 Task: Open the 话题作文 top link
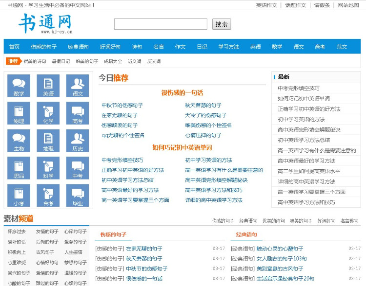point(296,5)
